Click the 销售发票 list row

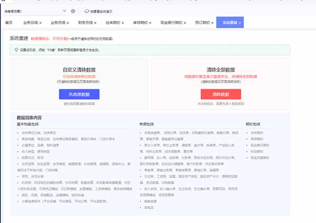(150, 201)
